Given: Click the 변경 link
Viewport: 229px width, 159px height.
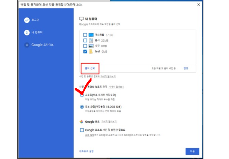Looking at the screenshot, I should tap(186, 68).
